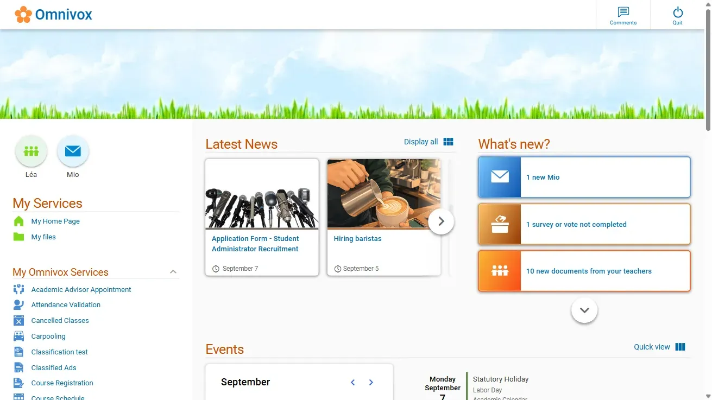Go to the previous month in the calendar
Image resolution: width=712 pixels, height=400 pixels.
click(x=352, y=382)
